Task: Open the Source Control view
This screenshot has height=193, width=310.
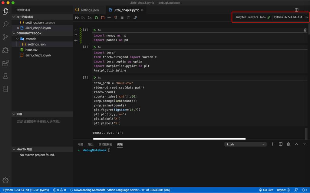Action: pyautogui.click(x=5, y=37)
